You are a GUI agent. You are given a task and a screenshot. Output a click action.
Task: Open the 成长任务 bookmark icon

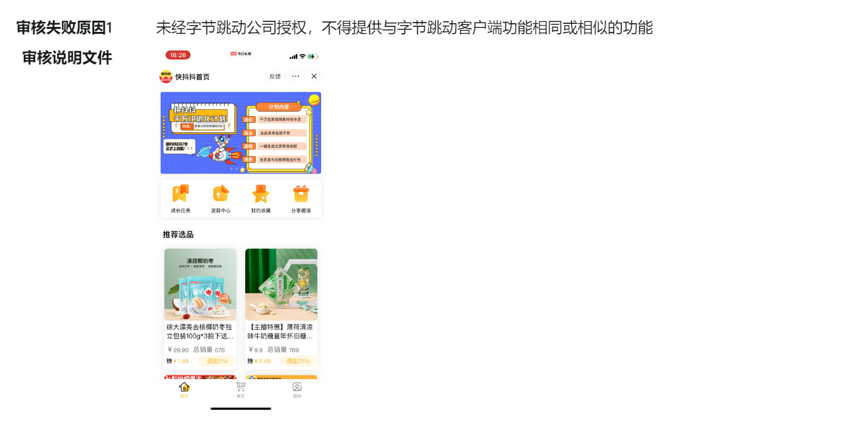181,194
